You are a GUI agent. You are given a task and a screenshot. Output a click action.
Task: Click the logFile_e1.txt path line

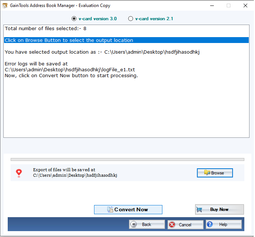coord(70,69)
